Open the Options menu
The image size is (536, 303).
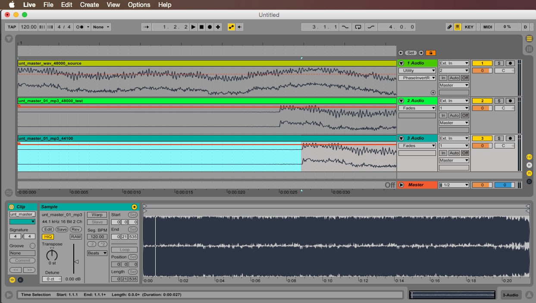(x=139, y=5)
